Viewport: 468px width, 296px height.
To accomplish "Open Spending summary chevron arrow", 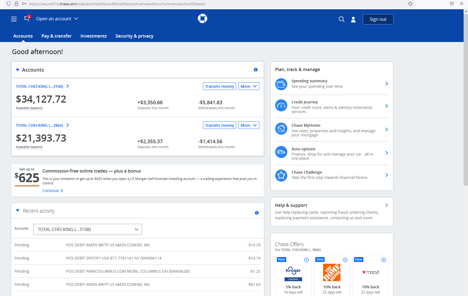I will click(386, 84).
